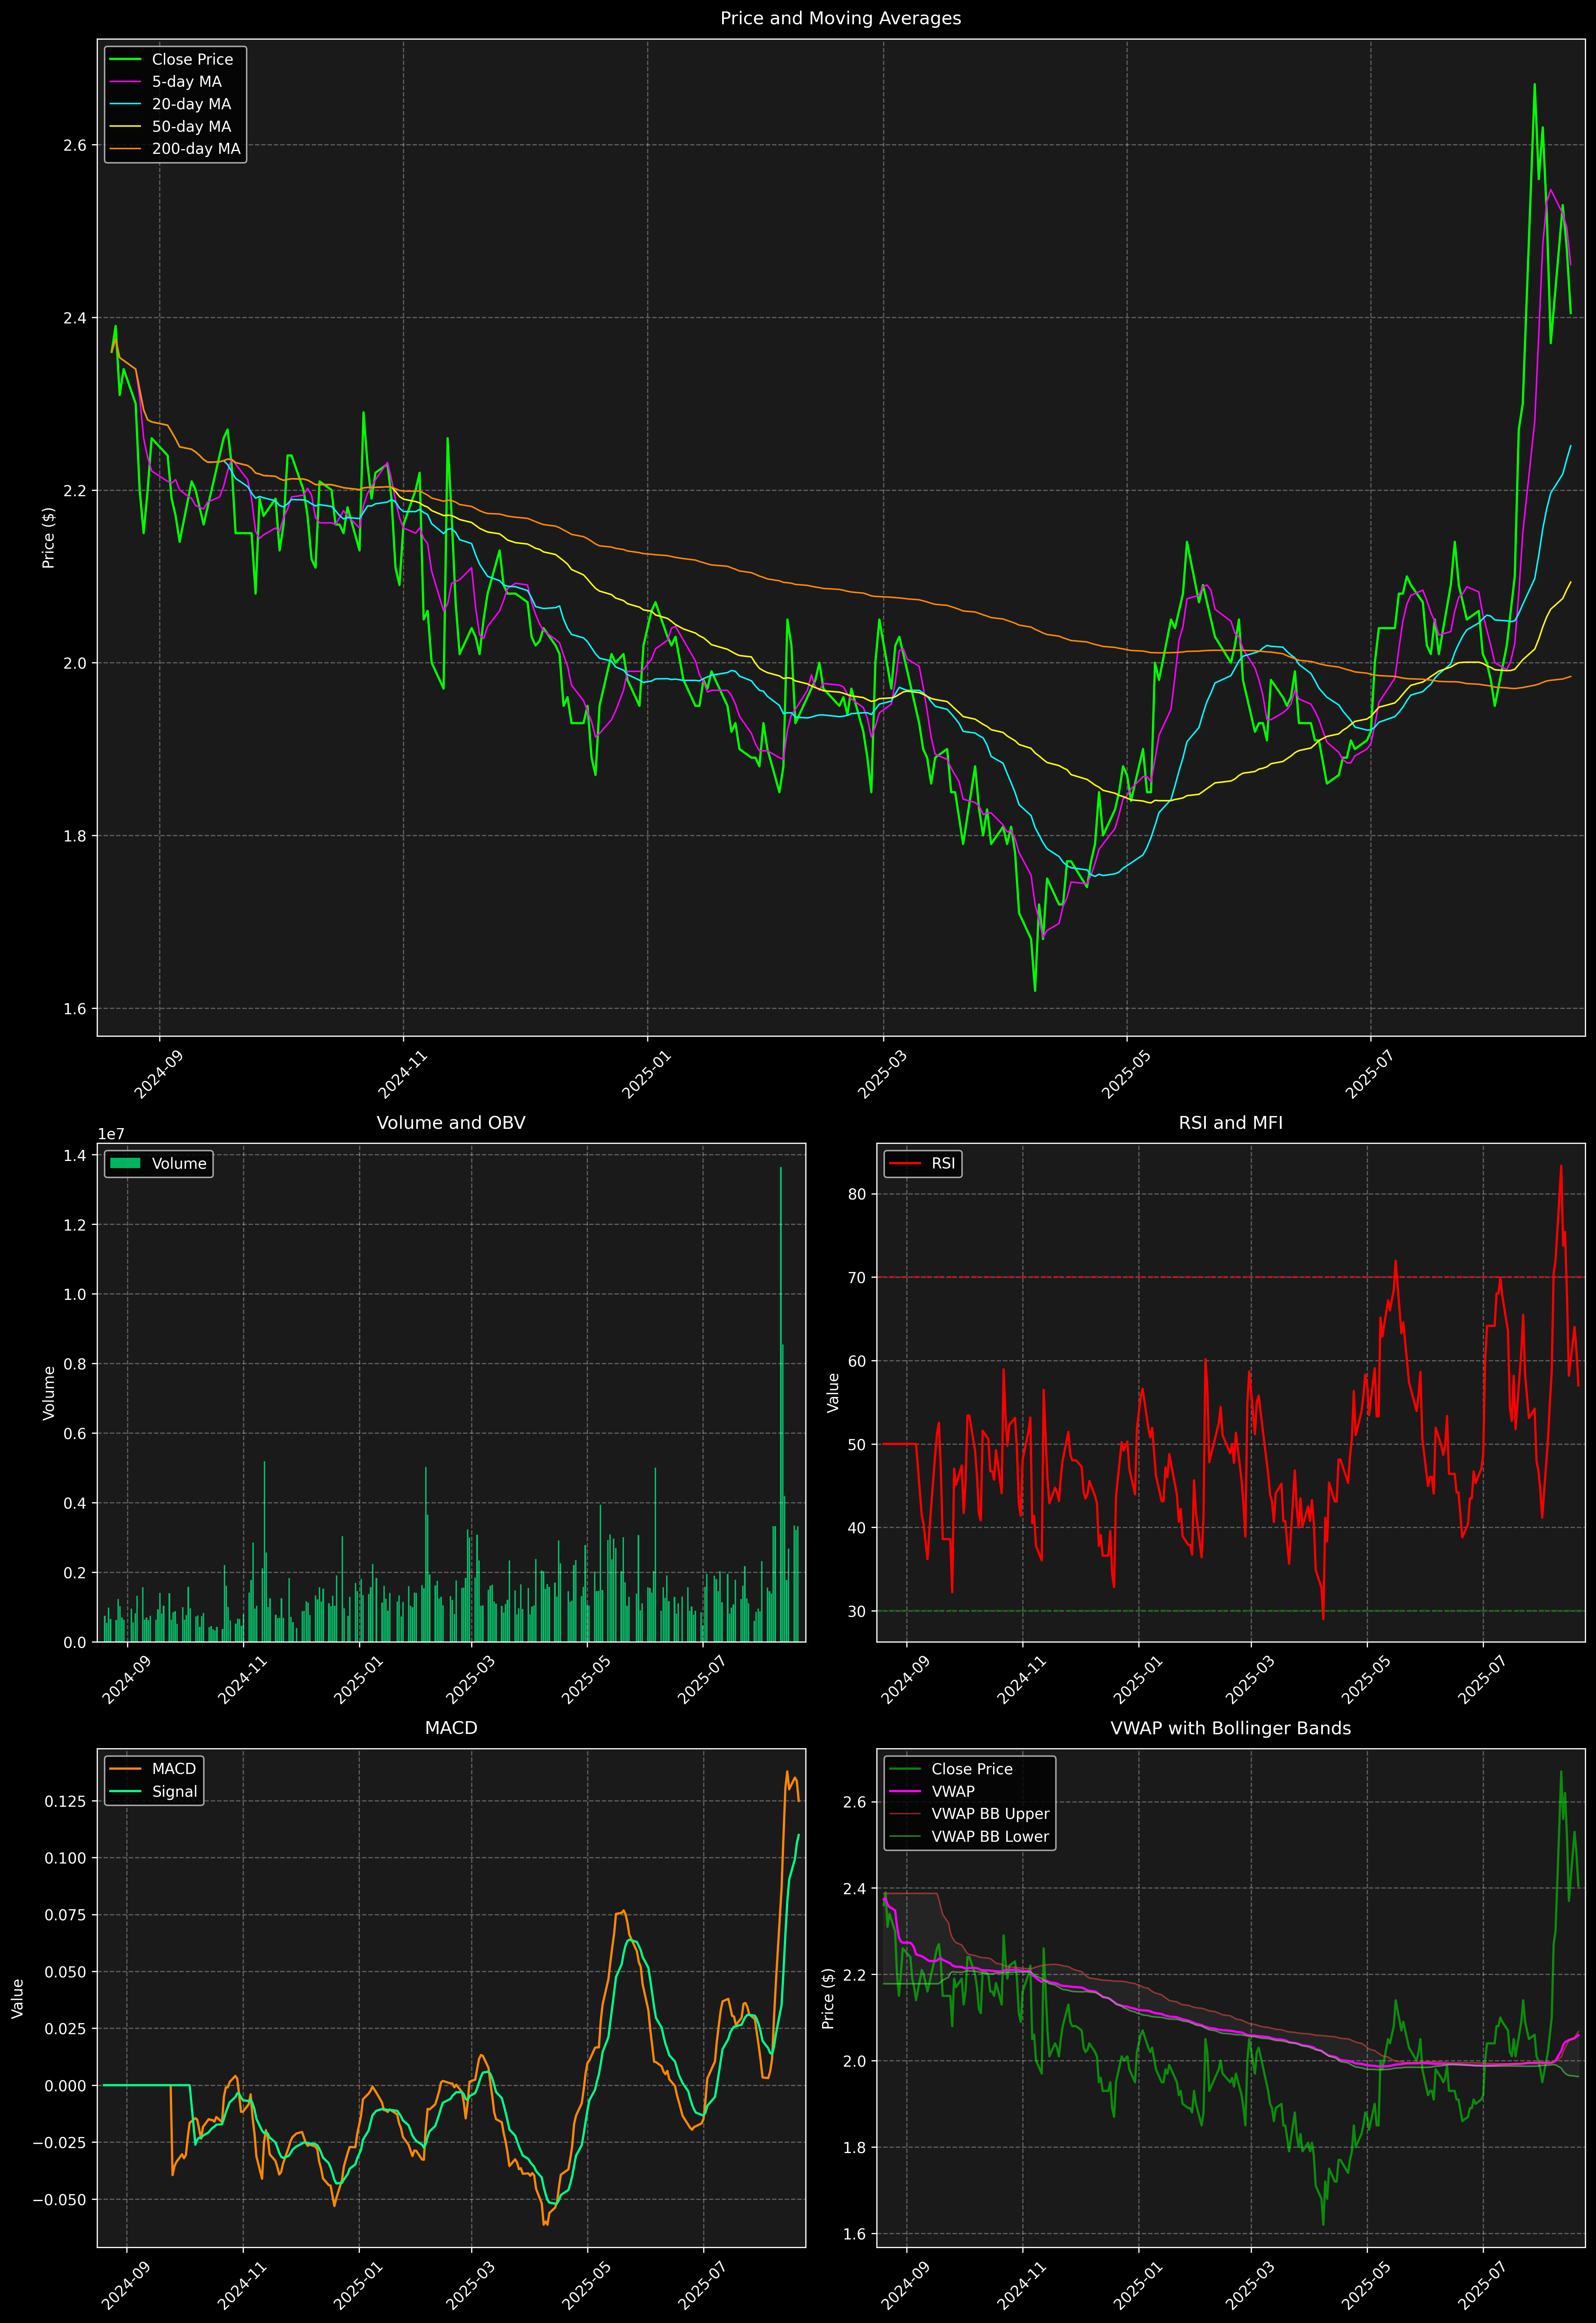Viewport: 1596px width, 2323px height.
Task: Click the VWAP with Bollinger Bands title
Action: point(1230,1728)
